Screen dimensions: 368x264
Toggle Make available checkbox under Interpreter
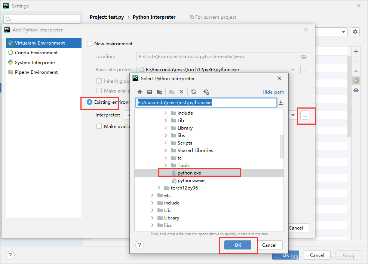(x=99, y=126)
